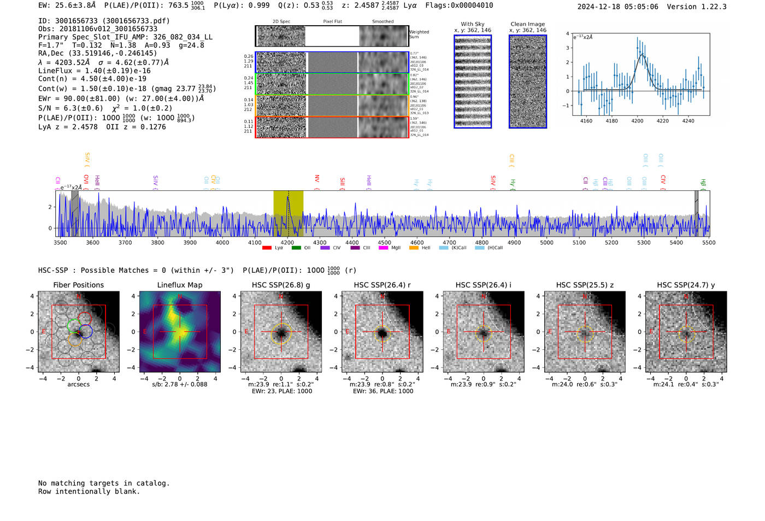765x521 pixels.
Task: Click the 's/b: 2.78 +/- 0.088' caption
Action: click(180, 384)
